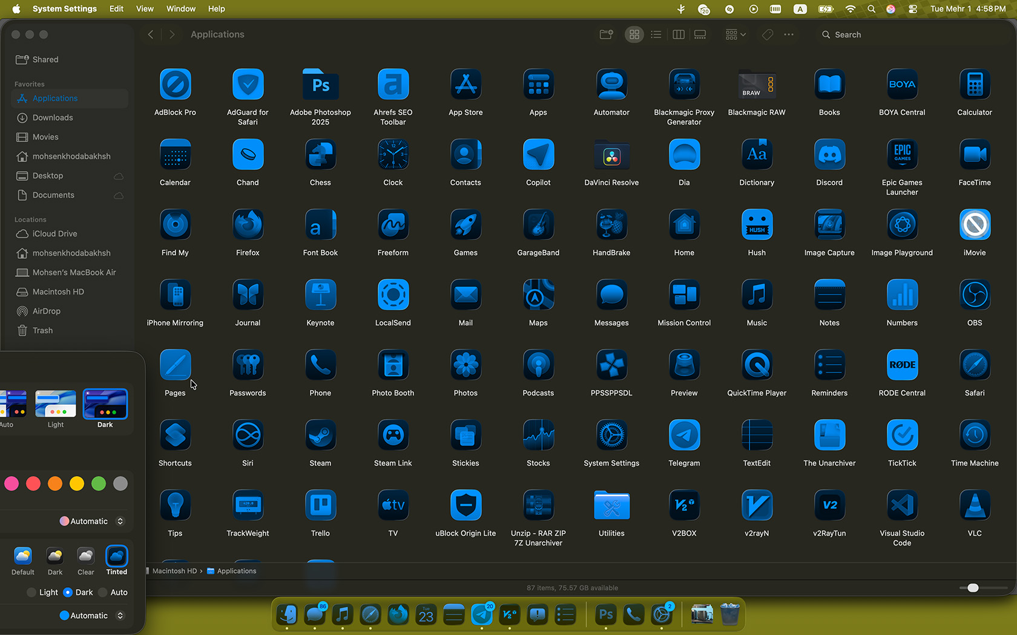Click the Finder Search field
The width and height of the screenshot is (1017, 635).
912,34
